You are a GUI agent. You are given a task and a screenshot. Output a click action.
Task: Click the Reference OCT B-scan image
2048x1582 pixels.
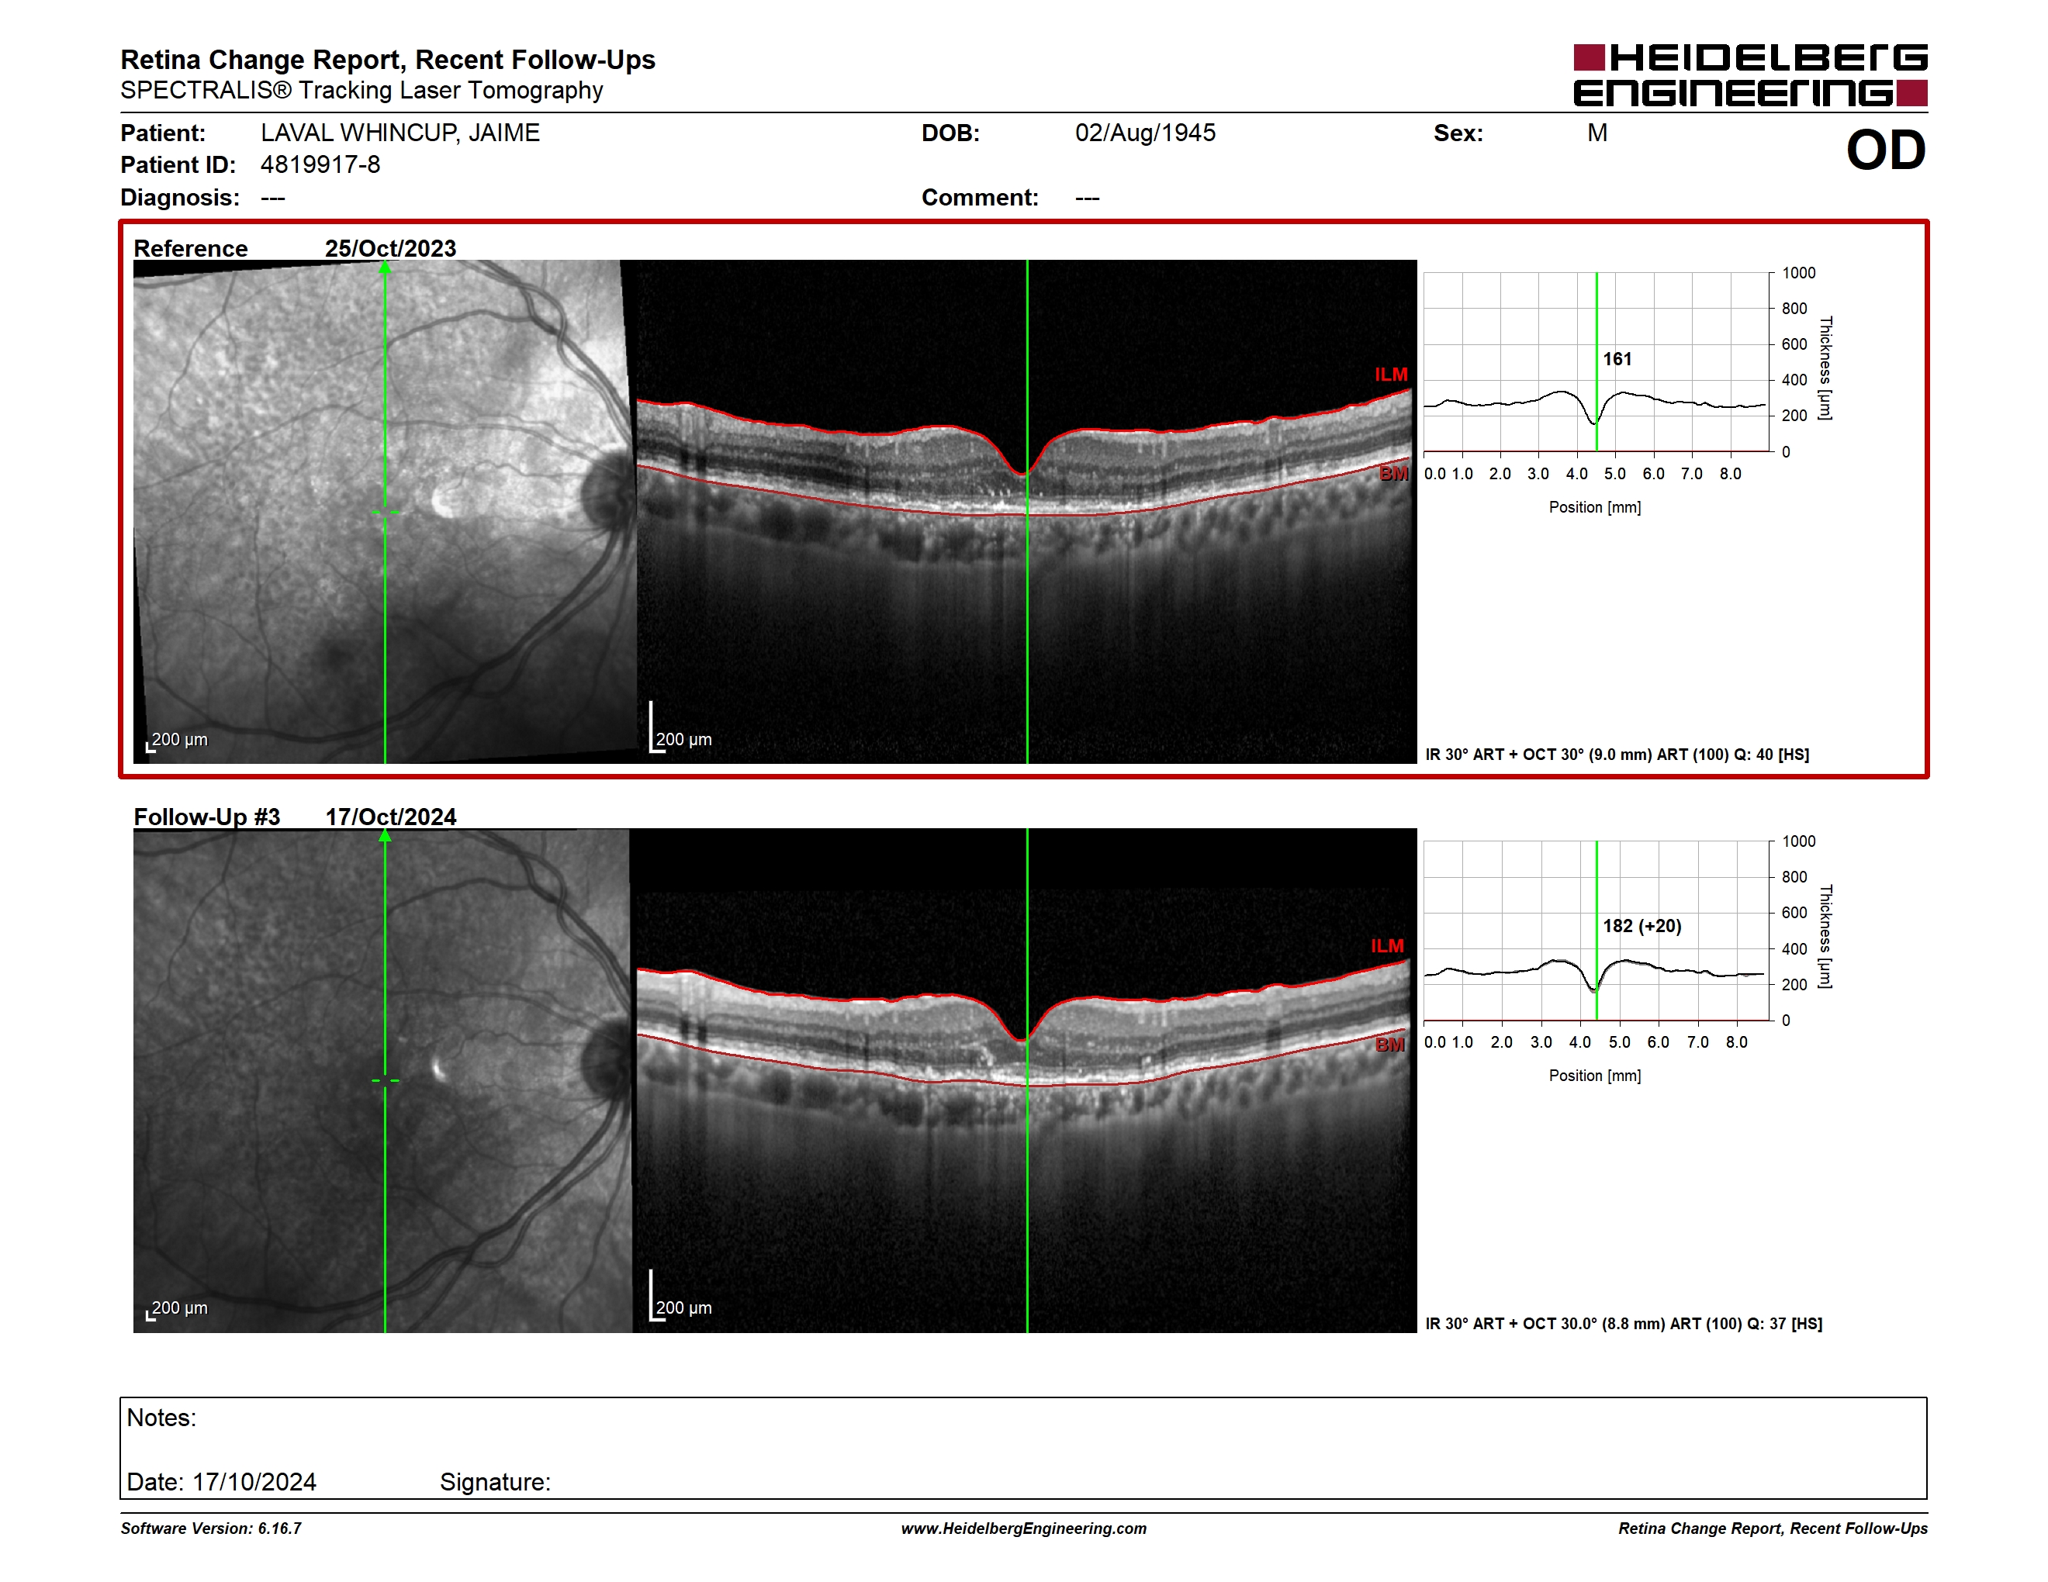(x=1027, y=512)
